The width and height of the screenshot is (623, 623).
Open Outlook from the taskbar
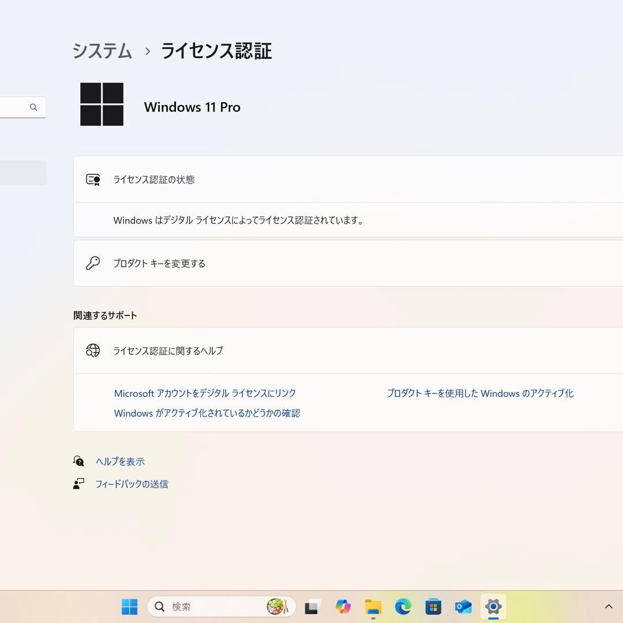463,606
